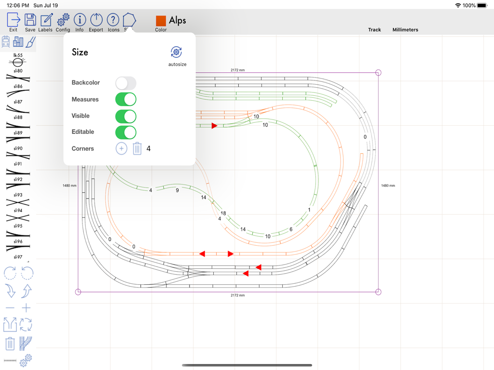Turn off the Editable toggle
Viewport: 494px width, 370px height.
click(x=126, y=132)
